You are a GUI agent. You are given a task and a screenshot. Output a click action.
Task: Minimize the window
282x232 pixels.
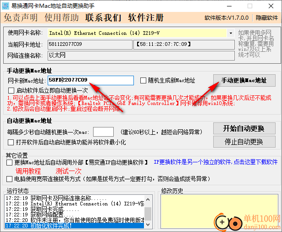(229, 6)
